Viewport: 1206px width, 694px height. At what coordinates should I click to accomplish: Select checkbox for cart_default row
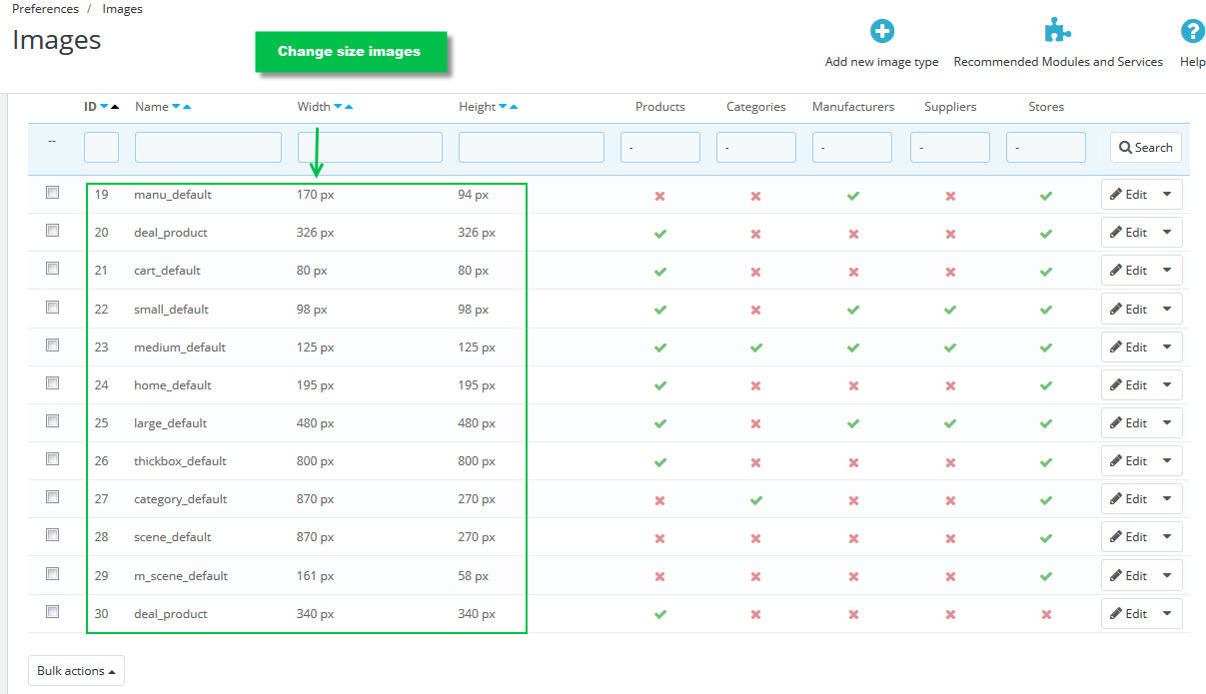click(x=52, y=269)
